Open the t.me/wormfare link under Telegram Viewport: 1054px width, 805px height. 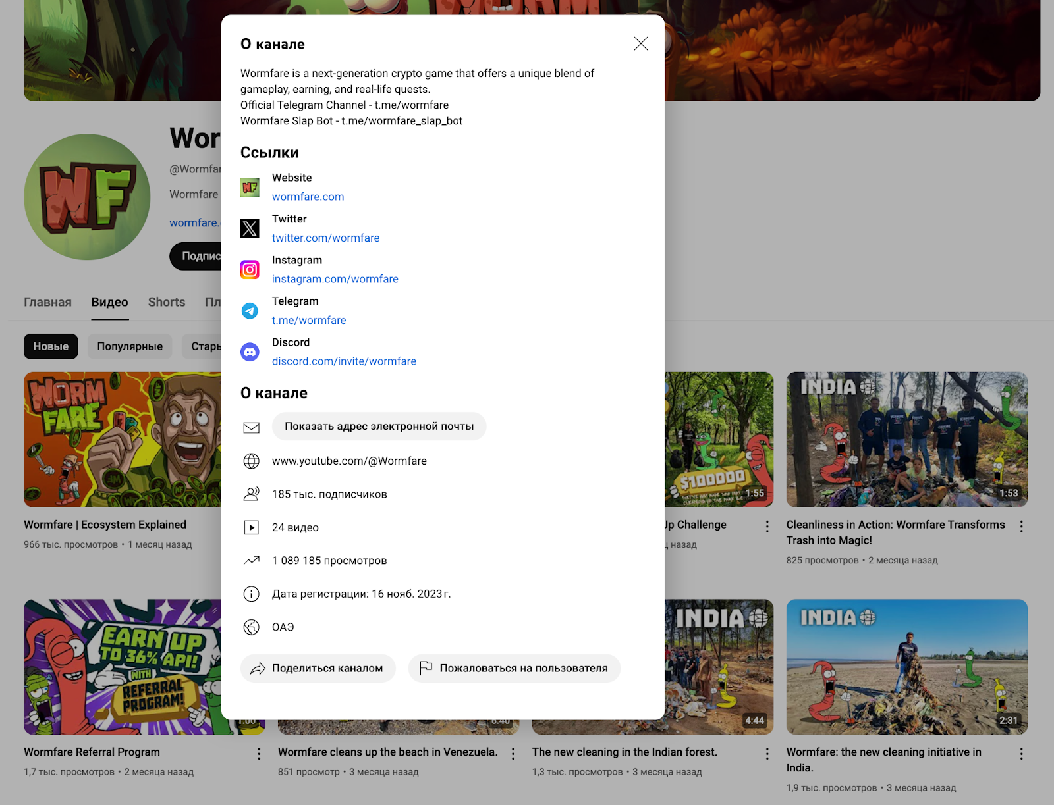pos(309,320)
